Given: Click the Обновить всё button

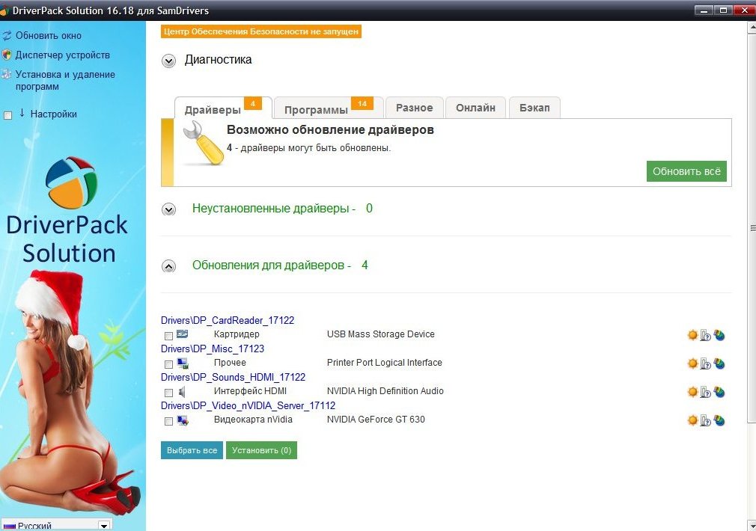Looking at the screenshot, I should [x=686, y=171].
